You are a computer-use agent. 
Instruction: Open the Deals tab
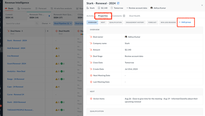9,8
